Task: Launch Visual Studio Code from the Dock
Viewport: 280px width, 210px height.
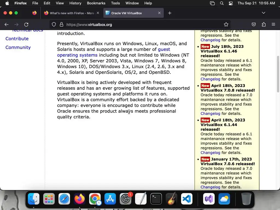Action: [186, 199]
